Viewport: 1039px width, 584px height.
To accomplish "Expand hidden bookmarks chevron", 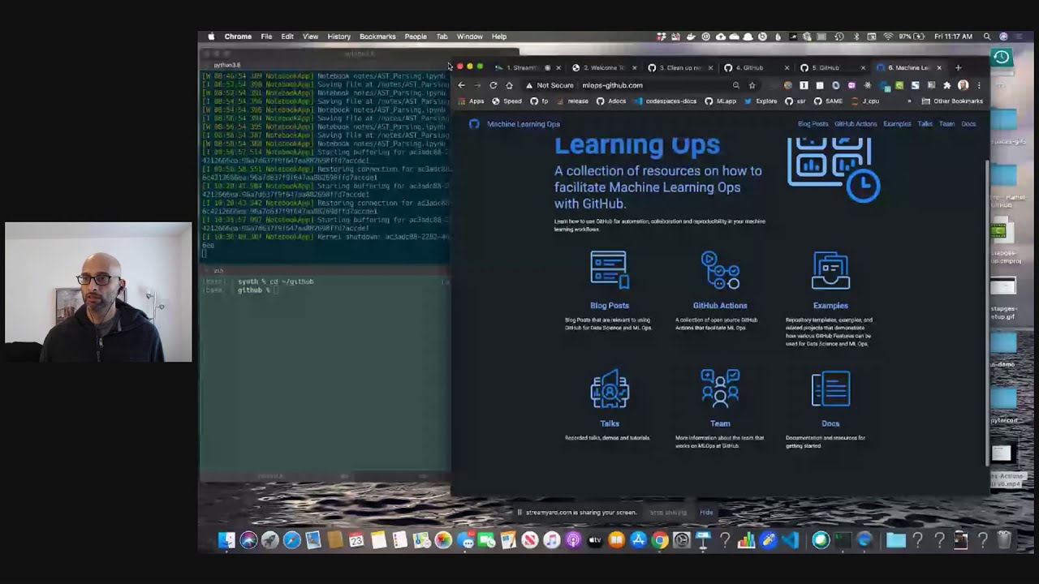I will 908,101.
